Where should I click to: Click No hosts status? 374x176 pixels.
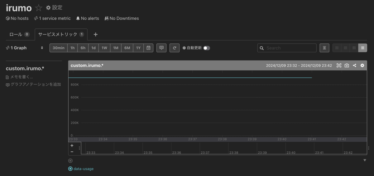pos(17,18)
